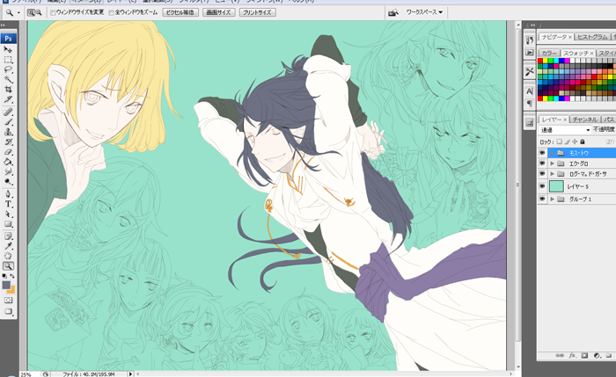
Task: Open the ワークスペース dropdown
Action: [424, 12]
